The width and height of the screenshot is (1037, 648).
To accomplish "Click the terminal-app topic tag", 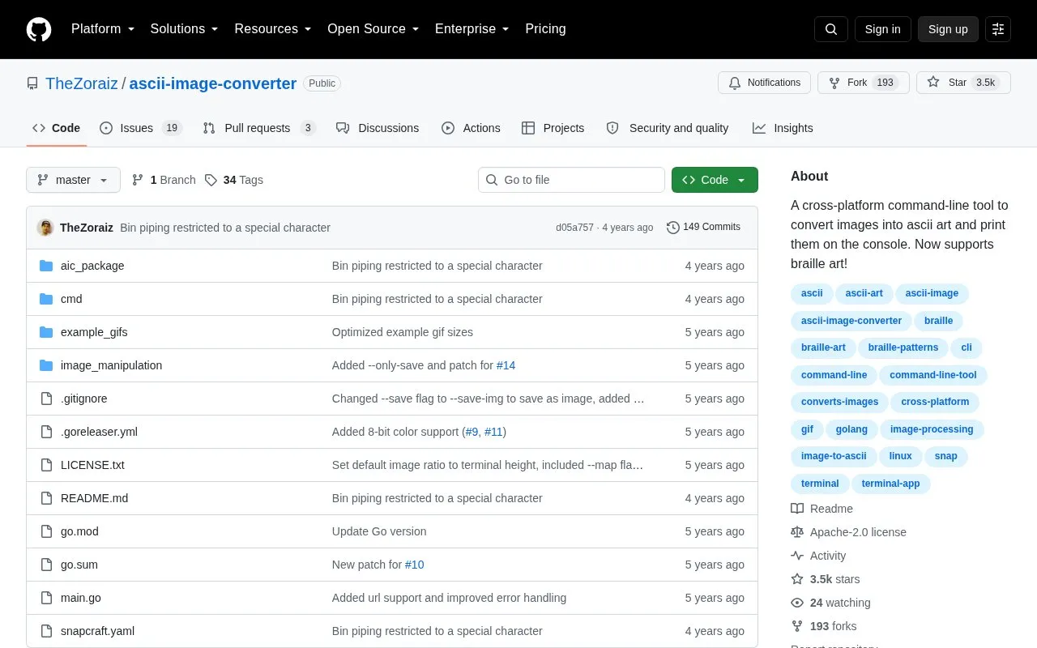I will [891, 484].
